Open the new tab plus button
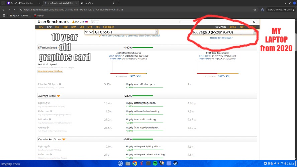This screenshot has height=167, width=297. pos(119,3)
